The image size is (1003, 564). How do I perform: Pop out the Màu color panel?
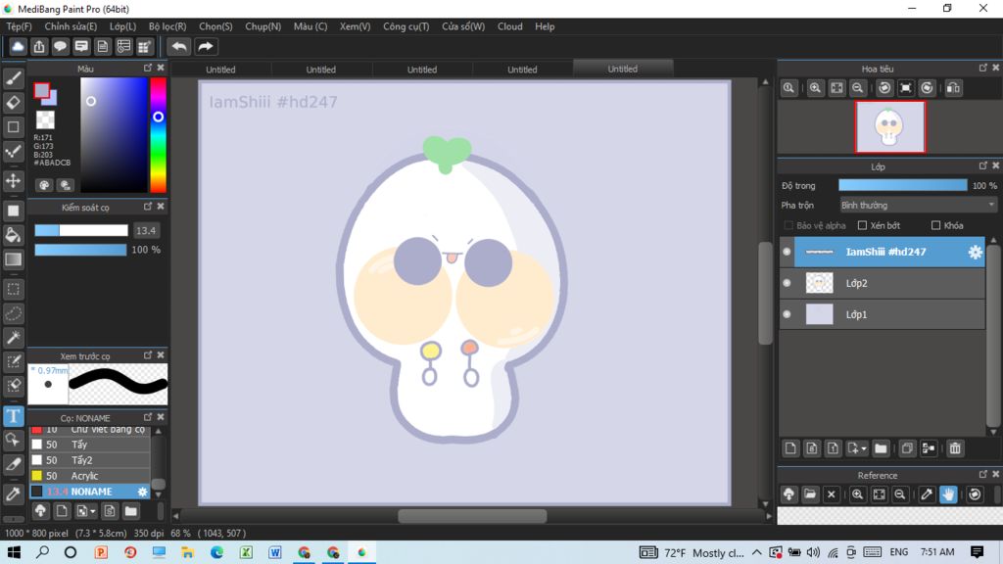pos(148,68)
